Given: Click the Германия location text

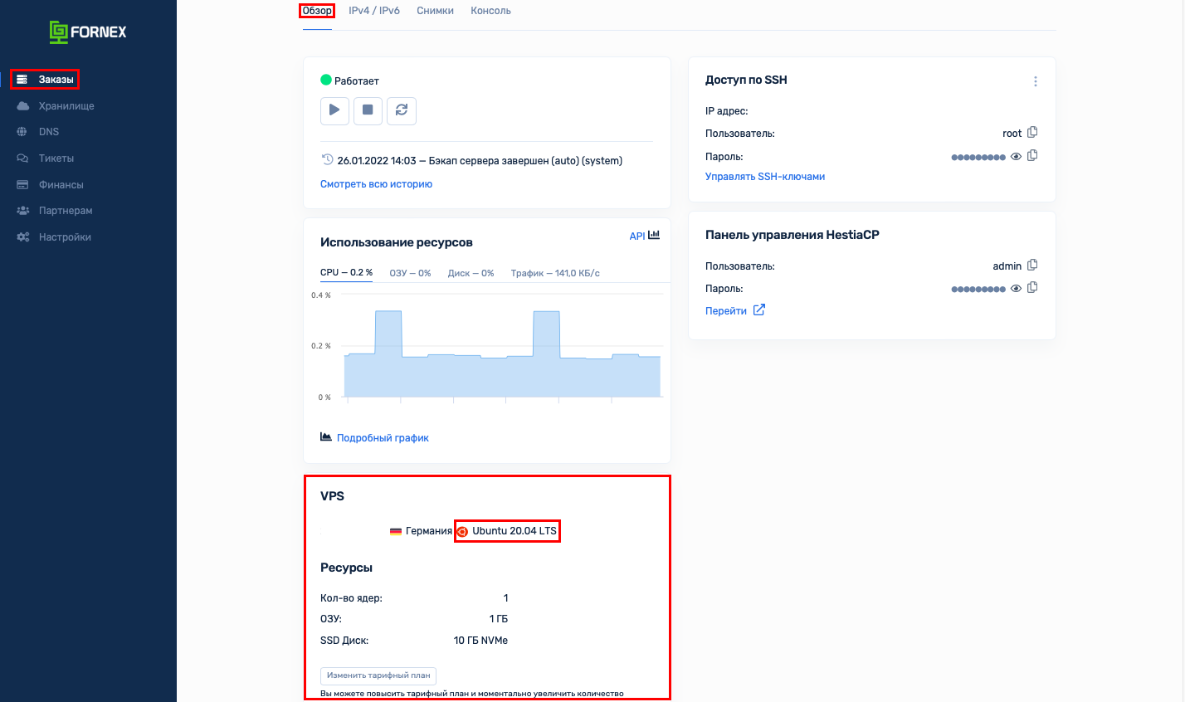Looking at the screenshot, I should coord(429,531).
